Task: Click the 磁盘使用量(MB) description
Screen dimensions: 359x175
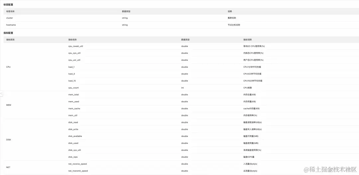Action: click(x=251, y=143)
